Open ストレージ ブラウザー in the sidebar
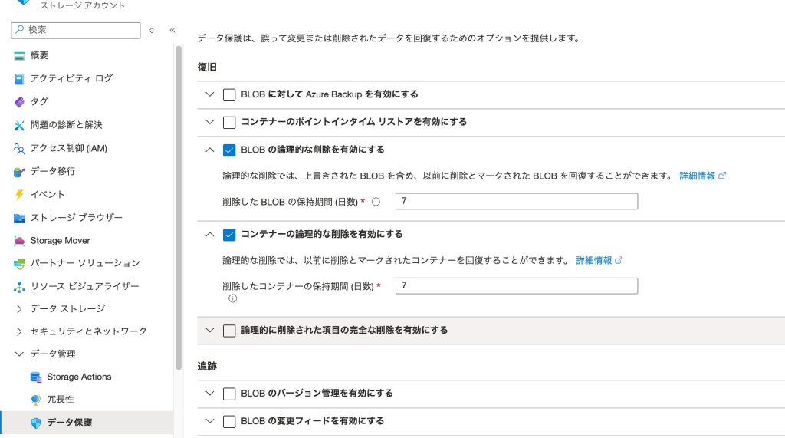Viewport: 785px width, 438px height. [x=76, y=217]
